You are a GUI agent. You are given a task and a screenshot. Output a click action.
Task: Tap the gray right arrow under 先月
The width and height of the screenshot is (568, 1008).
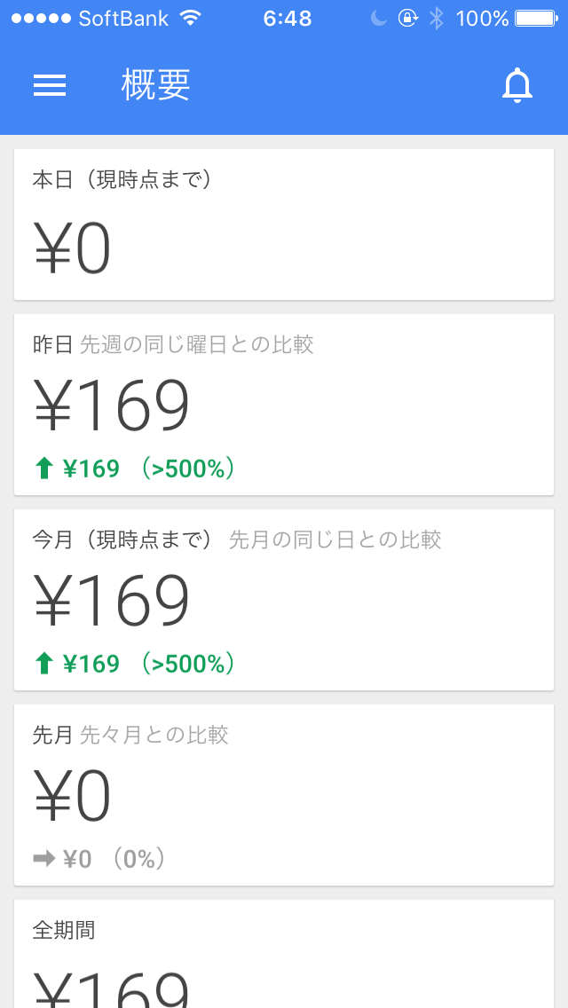pos(44,859)
